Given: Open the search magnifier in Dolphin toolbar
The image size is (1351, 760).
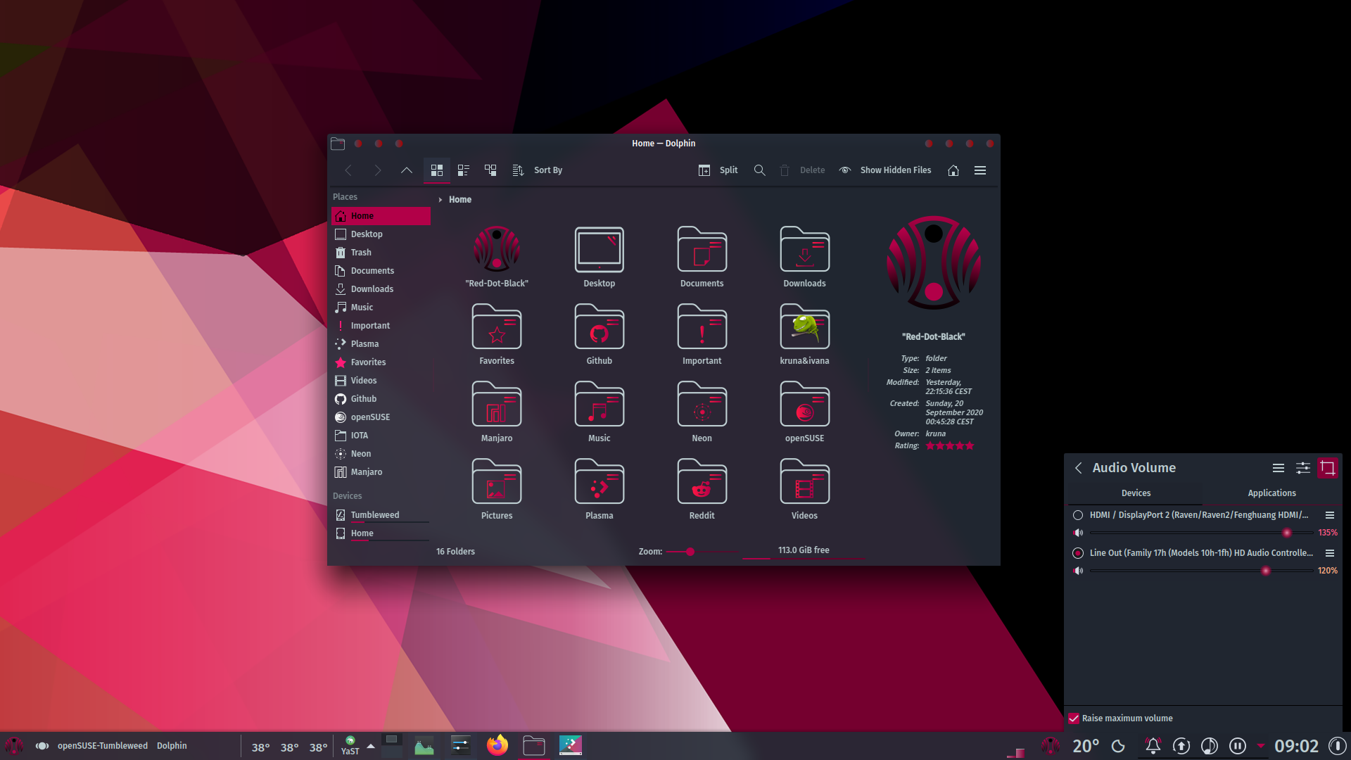Looking at the screenshot, I should [x=760, y=170].
